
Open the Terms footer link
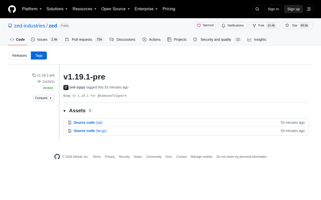(x=97, y=157)
